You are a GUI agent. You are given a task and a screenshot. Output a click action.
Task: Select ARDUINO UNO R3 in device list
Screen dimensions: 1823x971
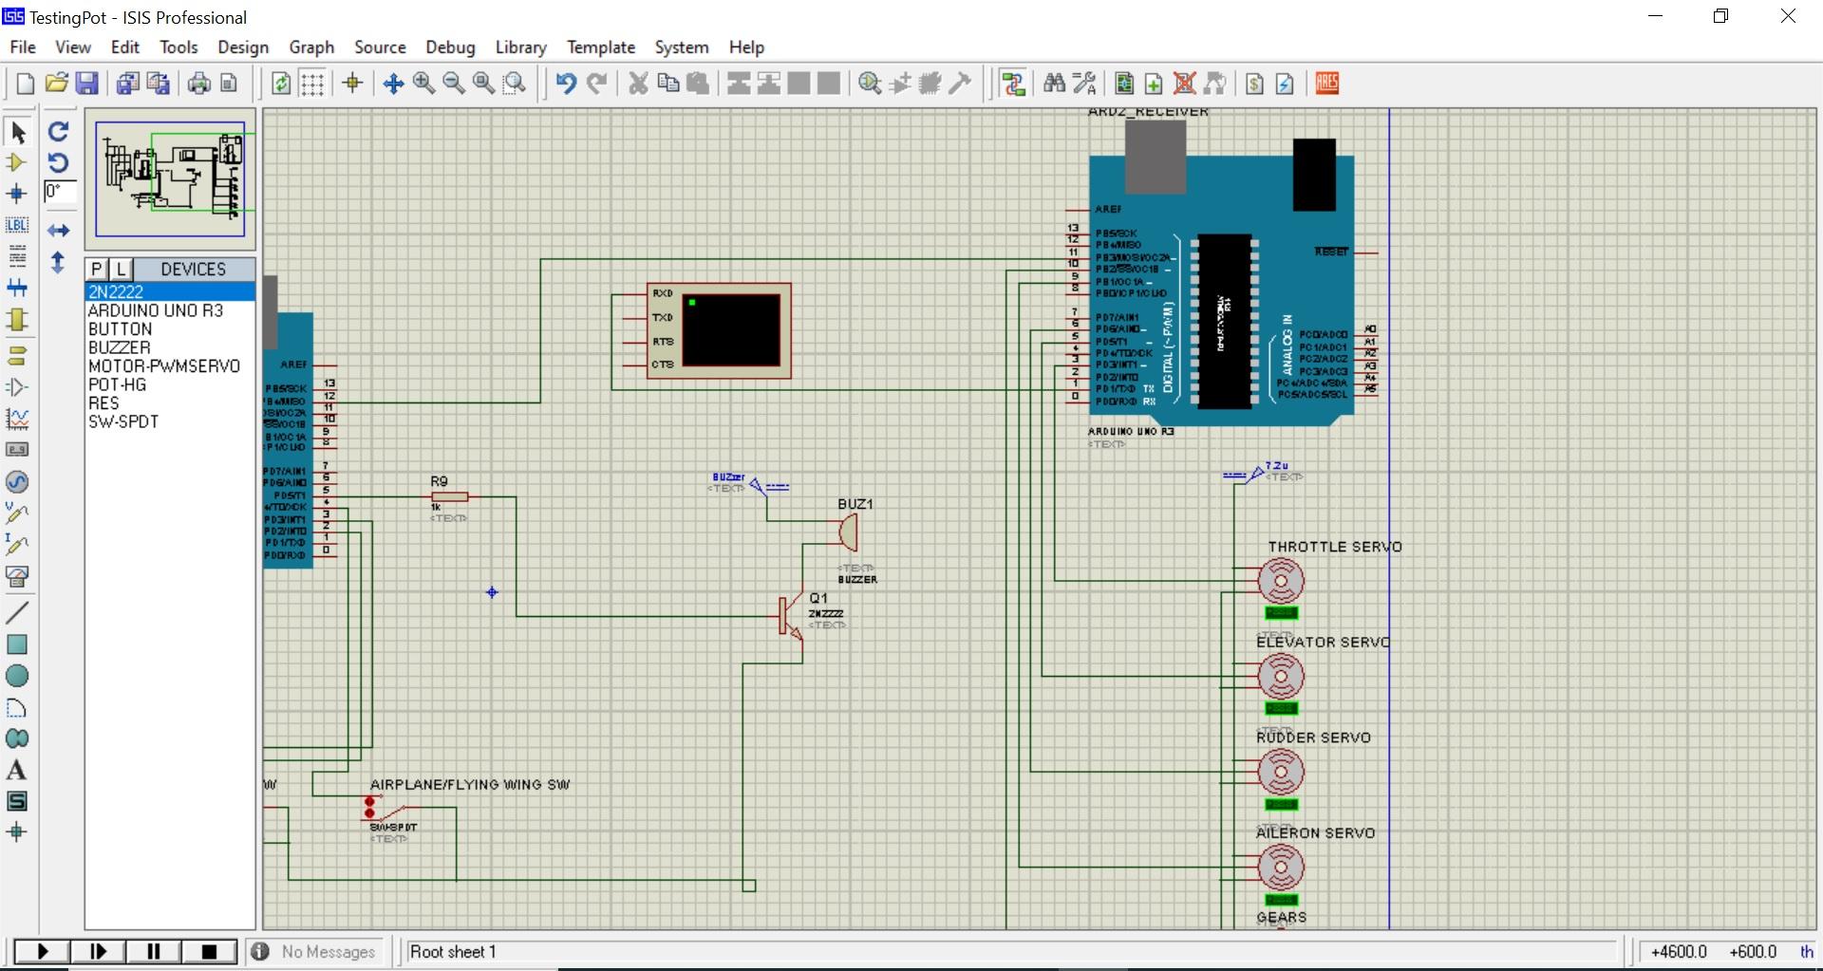click(156, 310)
